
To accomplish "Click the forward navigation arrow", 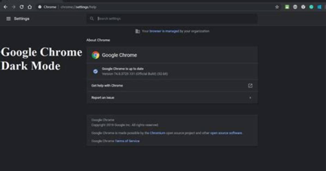I will (x=14, y=7).
